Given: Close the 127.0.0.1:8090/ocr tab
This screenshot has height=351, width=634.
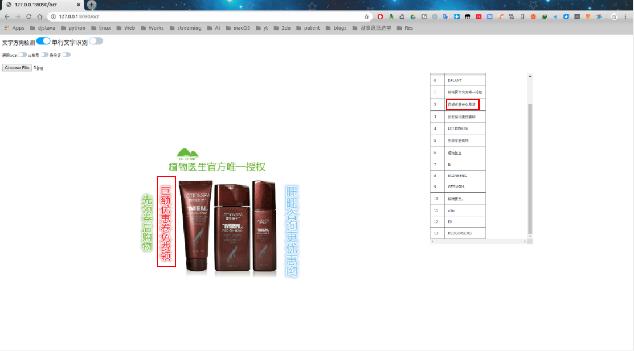Looking at the screenshot, I should pyautogui.click(x=79, y=5).
